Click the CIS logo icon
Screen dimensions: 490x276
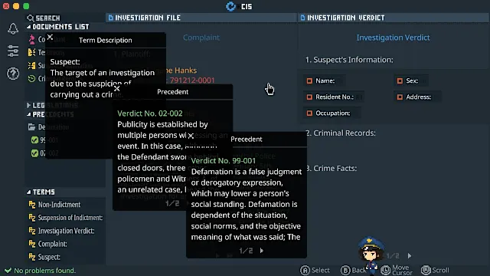(x=230, y=6)
